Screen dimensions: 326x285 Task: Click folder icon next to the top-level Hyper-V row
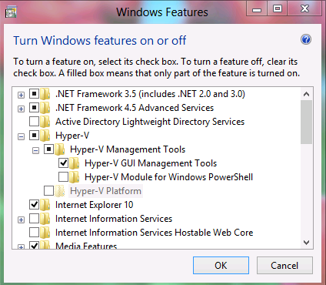point(45,136)
